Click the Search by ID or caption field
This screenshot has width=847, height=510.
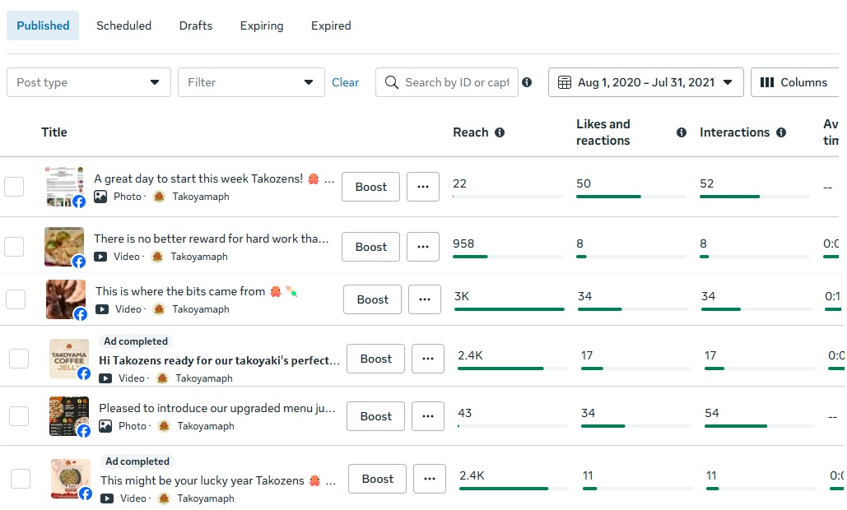tap(457, 82)
